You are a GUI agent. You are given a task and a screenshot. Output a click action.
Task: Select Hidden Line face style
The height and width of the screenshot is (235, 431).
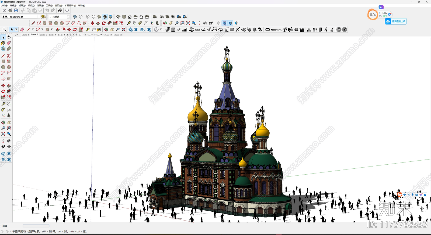coord(93,17)
